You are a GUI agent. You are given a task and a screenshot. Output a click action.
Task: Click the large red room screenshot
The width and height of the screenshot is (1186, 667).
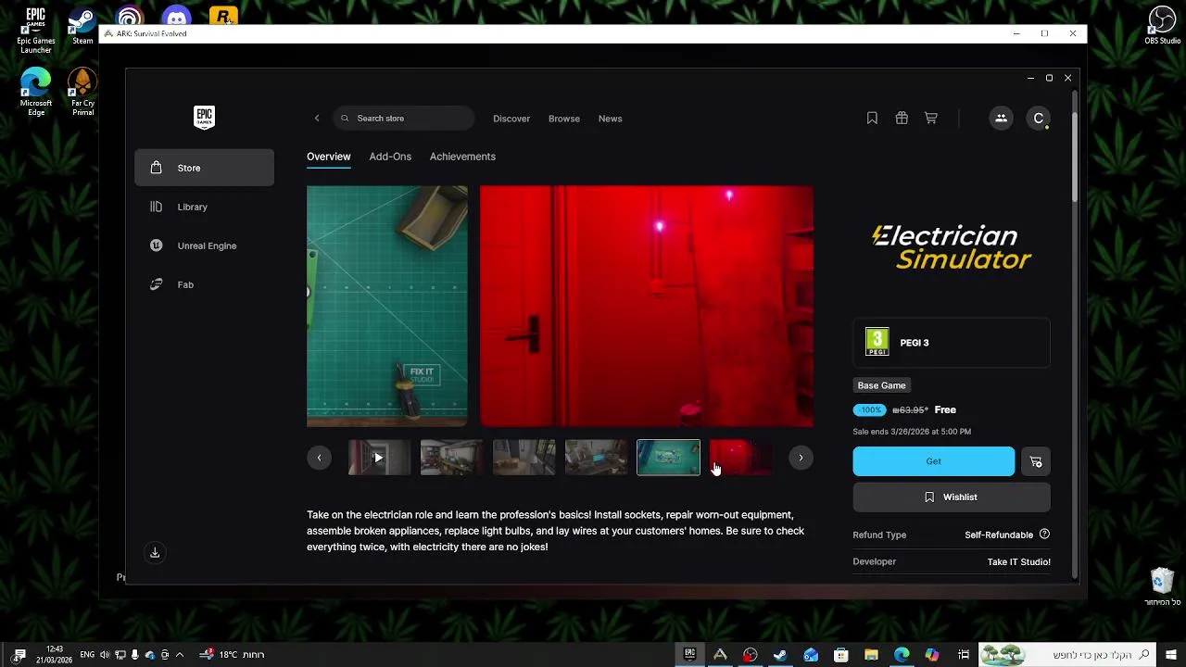pyautogui.click(x=647, y=307)
